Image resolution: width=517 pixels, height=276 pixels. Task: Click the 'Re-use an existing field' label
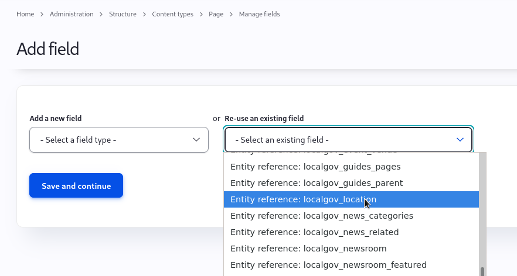pyautogui.click(x=264, y=119)
